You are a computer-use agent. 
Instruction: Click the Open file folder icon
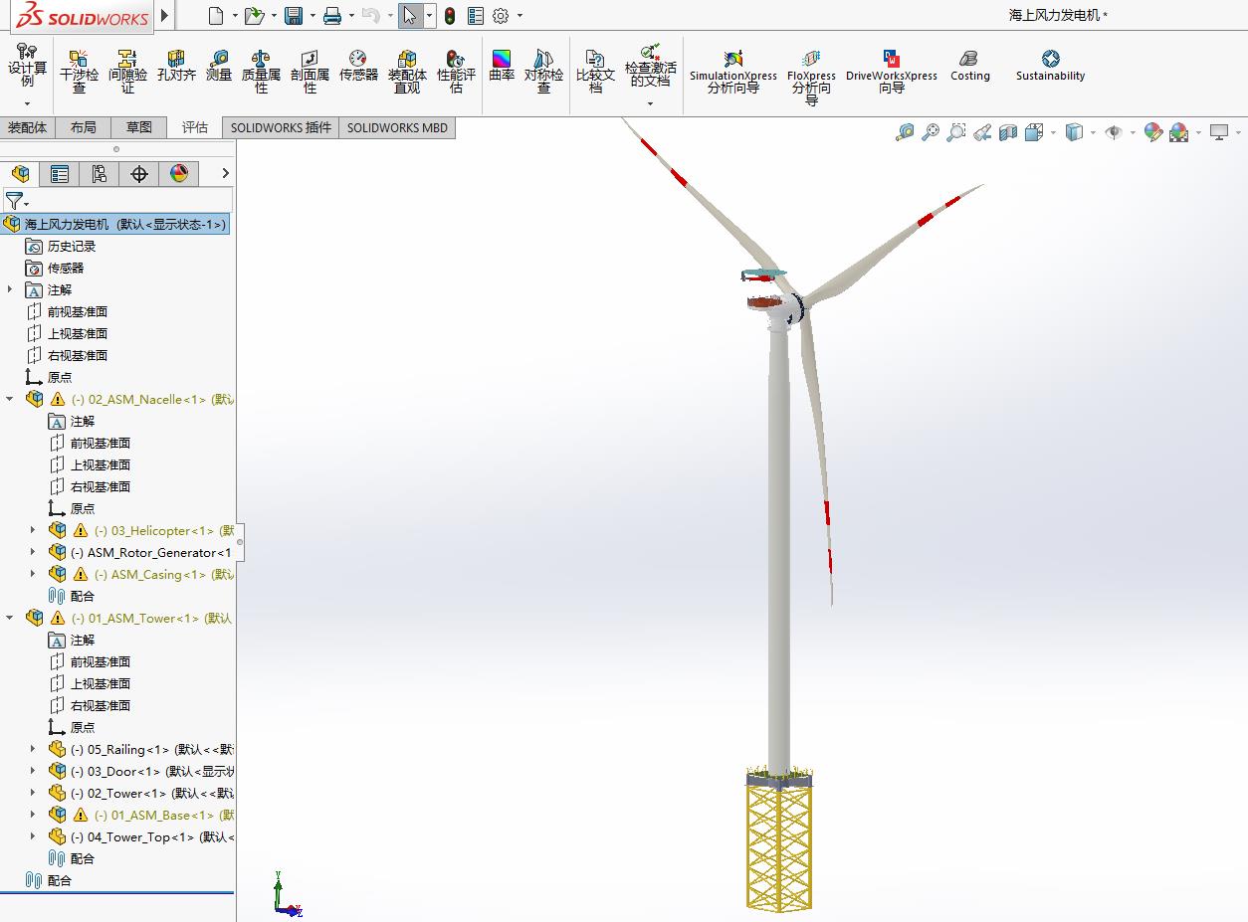coord(255,16)
